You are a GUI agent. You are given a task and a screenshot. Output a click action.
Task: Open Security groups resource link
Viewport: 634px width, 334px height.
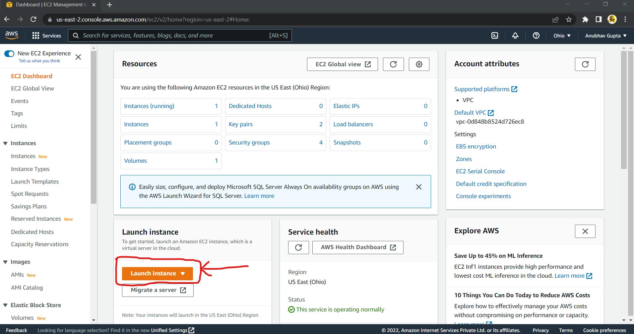pyautogui.click(x=249, y=142)
